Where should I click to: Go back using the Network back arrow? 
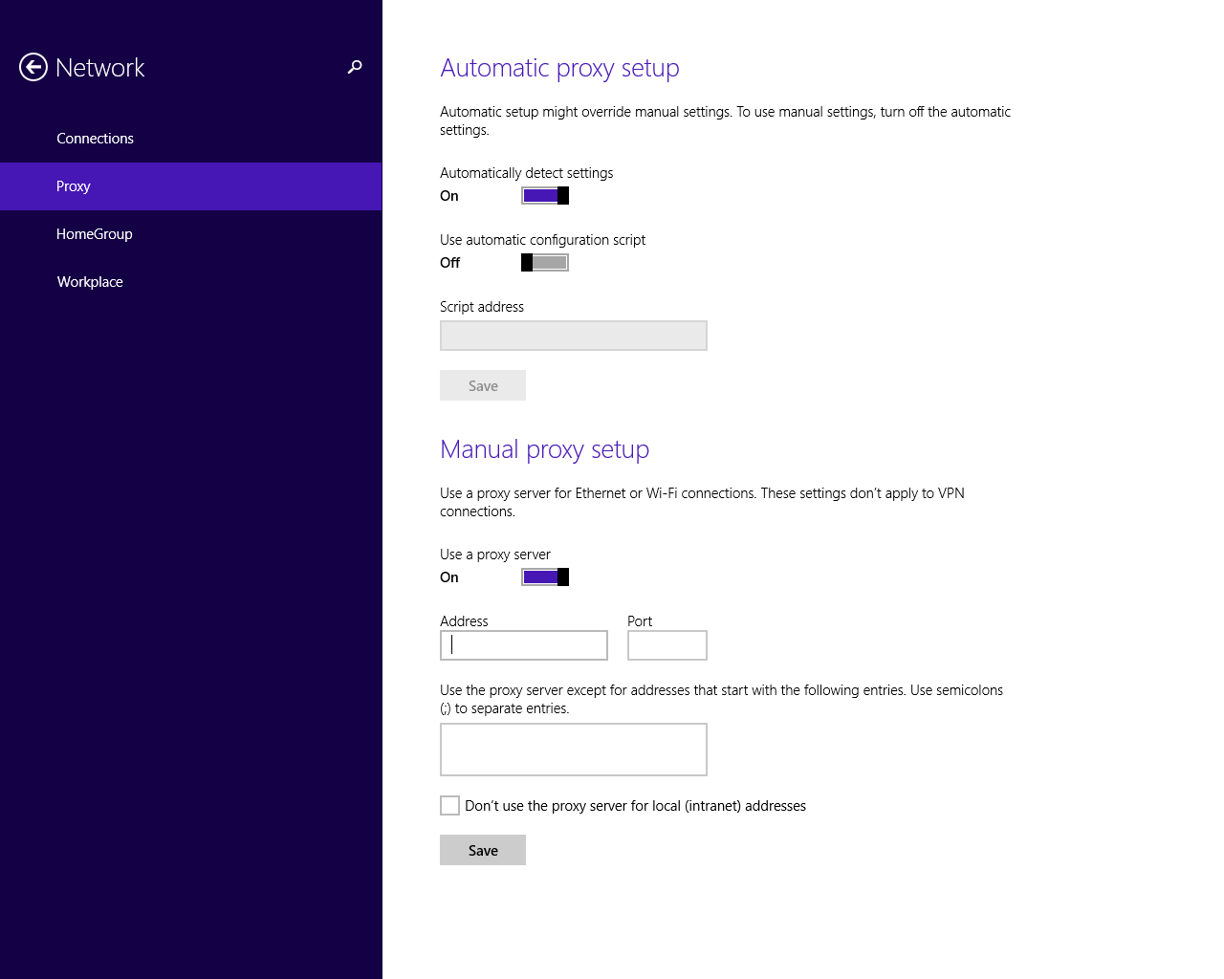[x=33, y=67]
